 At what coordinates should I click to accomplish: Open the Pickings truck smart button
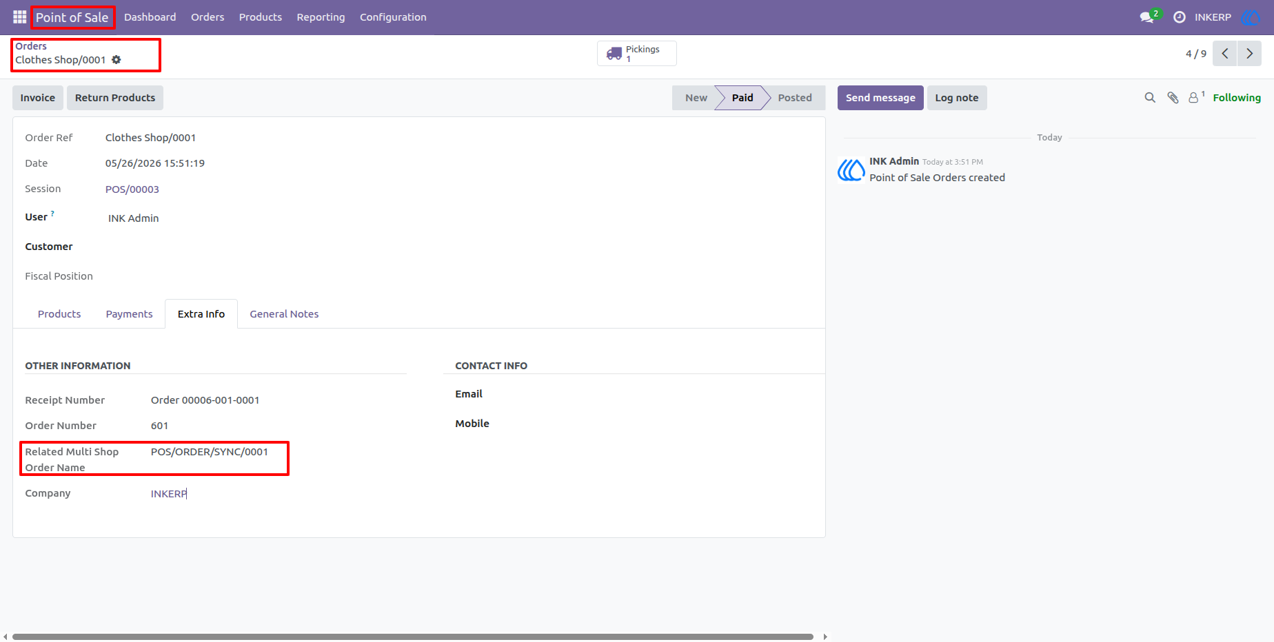(637, 53)
